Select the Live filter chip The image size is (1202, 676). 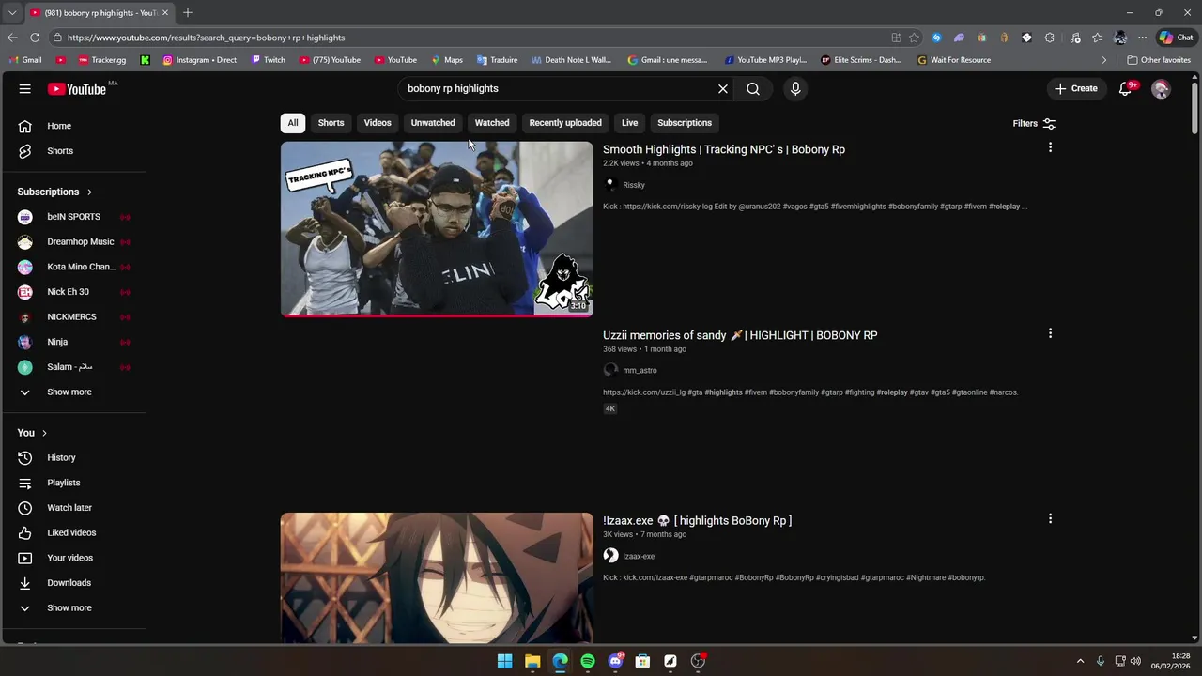point(629,123)
